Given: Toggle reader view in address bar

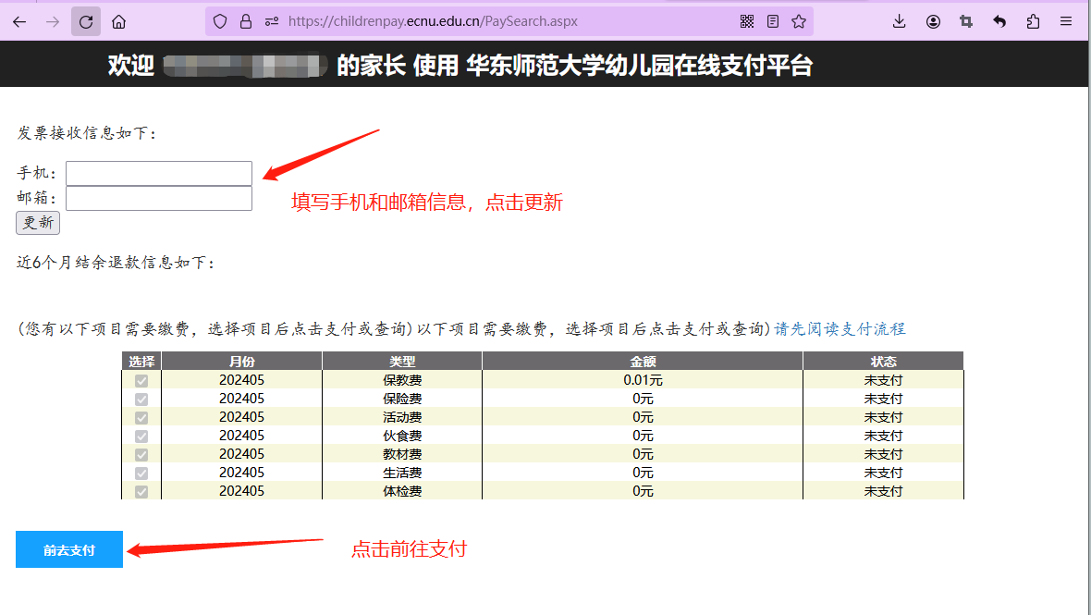Looking at the screenshot, I should (x=773, y=21).
